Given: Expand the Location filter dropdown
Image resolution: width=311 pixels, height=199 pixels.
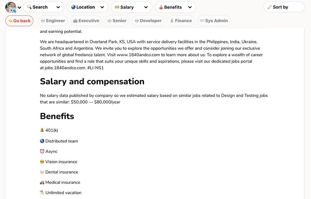Looking at the screenshot, I should click(x=87, y=7).
